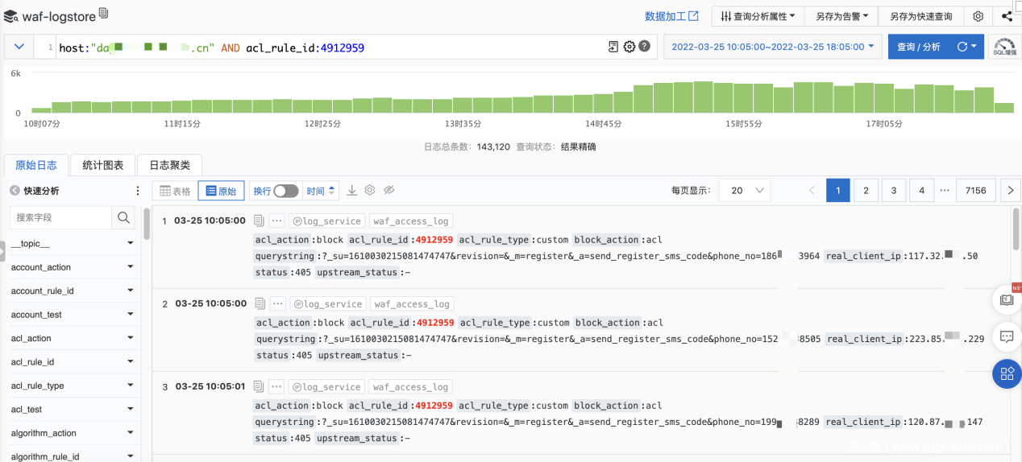Click the 搜索字段 search input field
1022x462 pixels.
61,217
